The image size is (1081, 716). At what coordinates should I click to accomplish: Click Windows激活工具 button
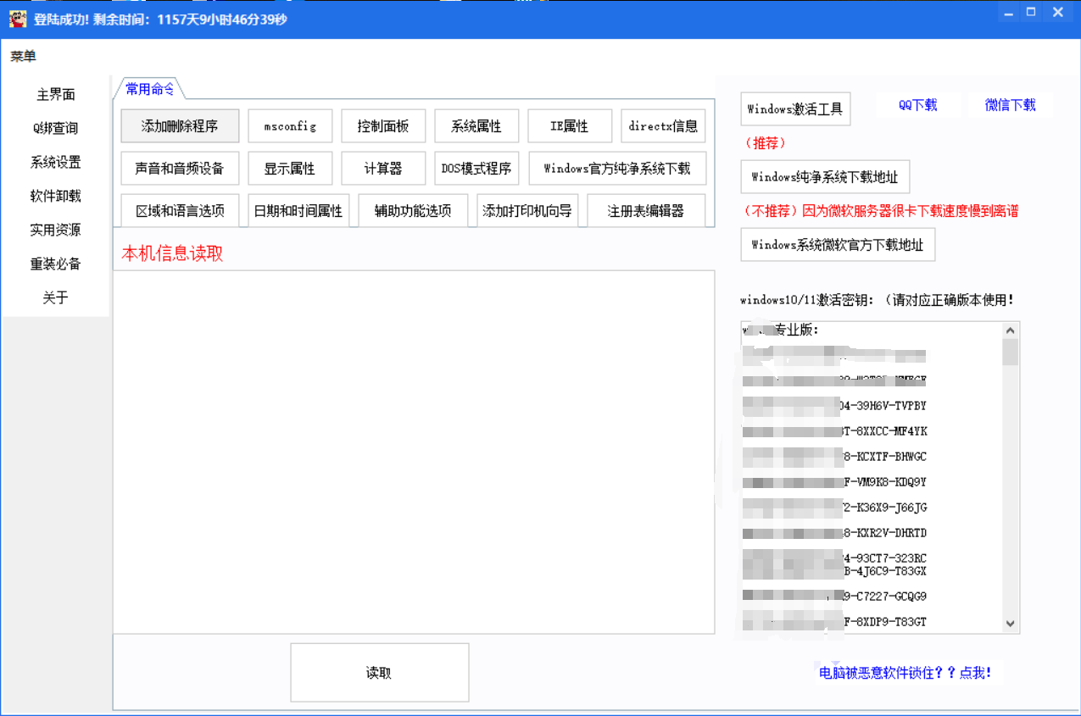click(795, 109)
